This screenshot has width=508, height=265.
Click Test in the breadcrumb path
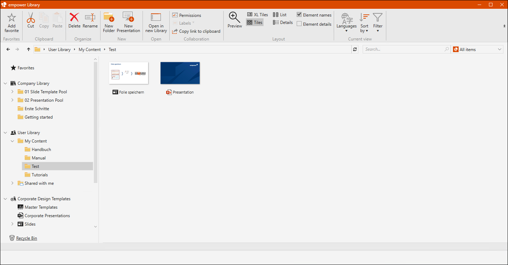[113, 50]
